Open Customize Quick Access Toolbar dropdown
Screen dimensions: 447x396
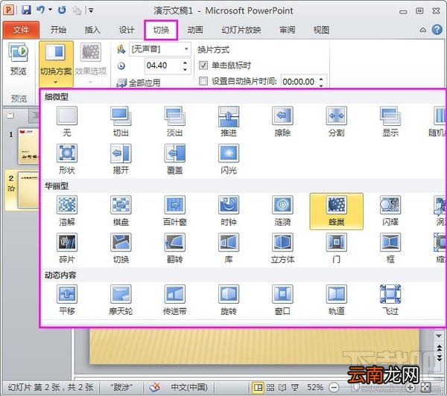91,10
